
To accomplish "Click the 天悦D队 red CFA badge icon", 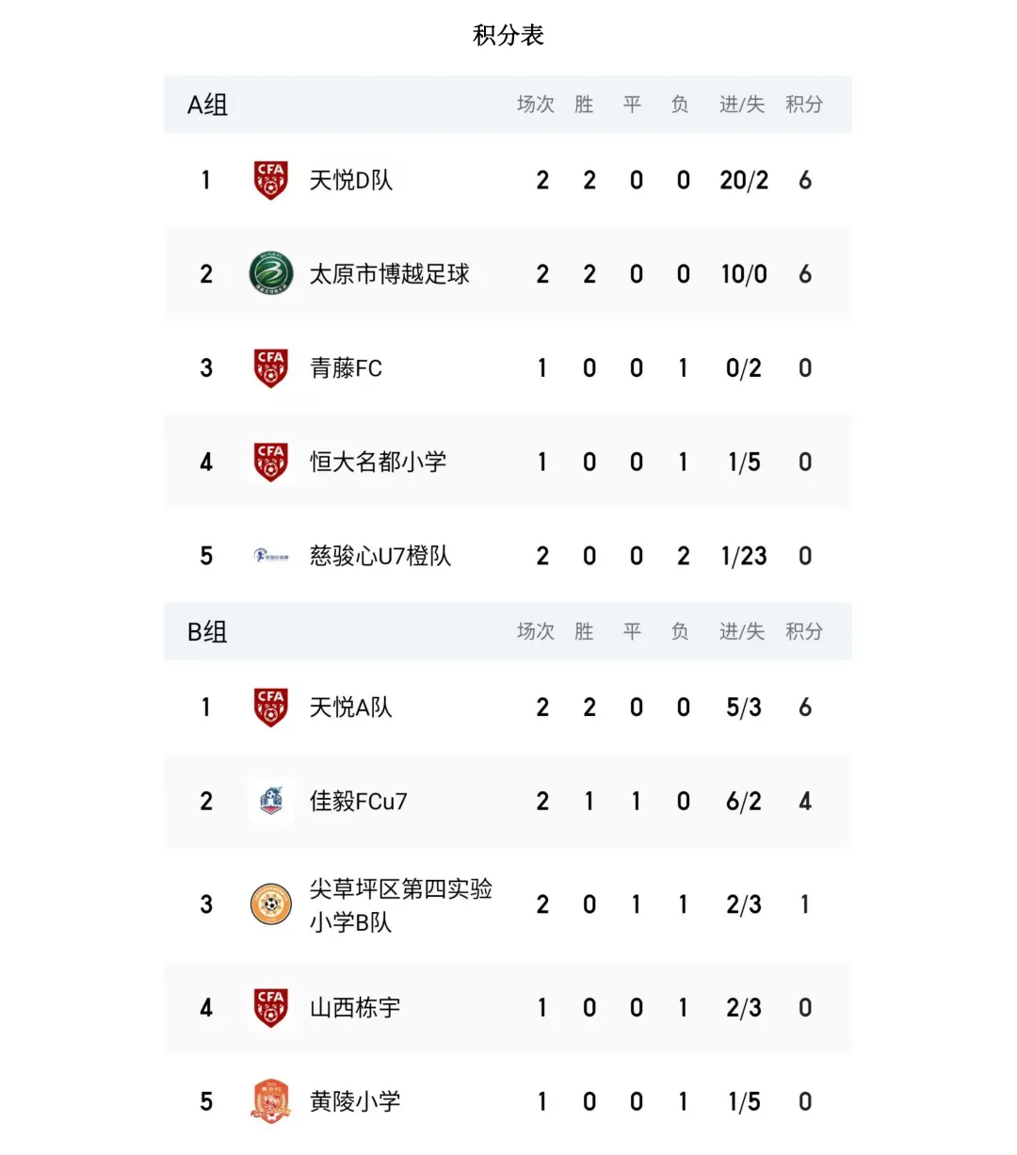I will click(270, 180).
